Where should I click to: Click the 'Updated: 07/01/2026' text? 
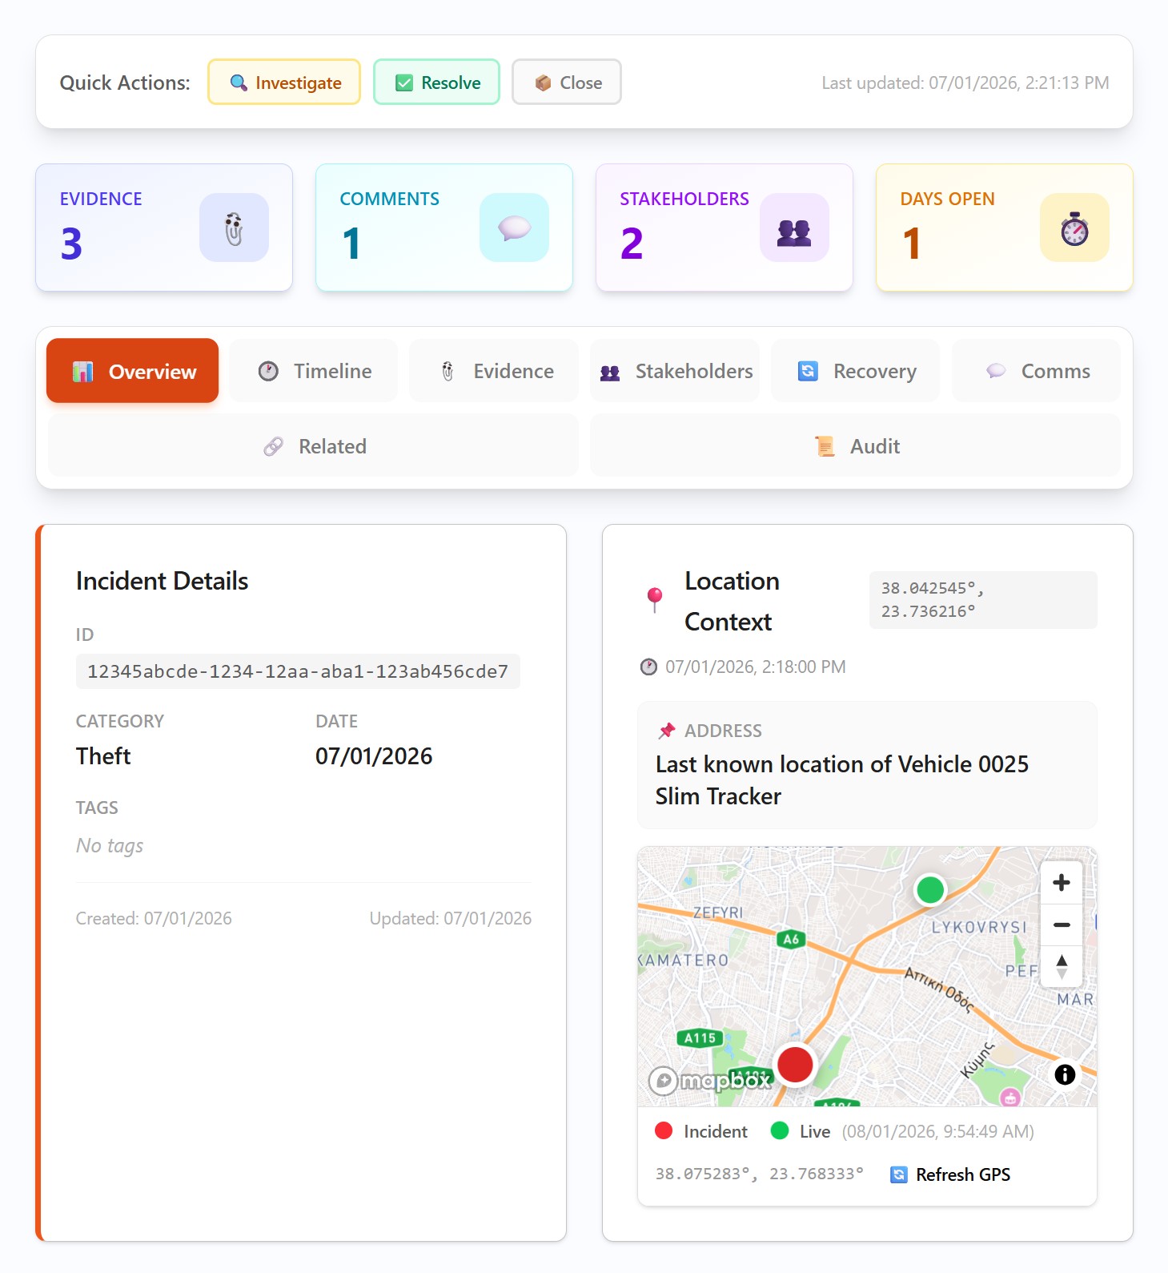(x=451, y=918)
